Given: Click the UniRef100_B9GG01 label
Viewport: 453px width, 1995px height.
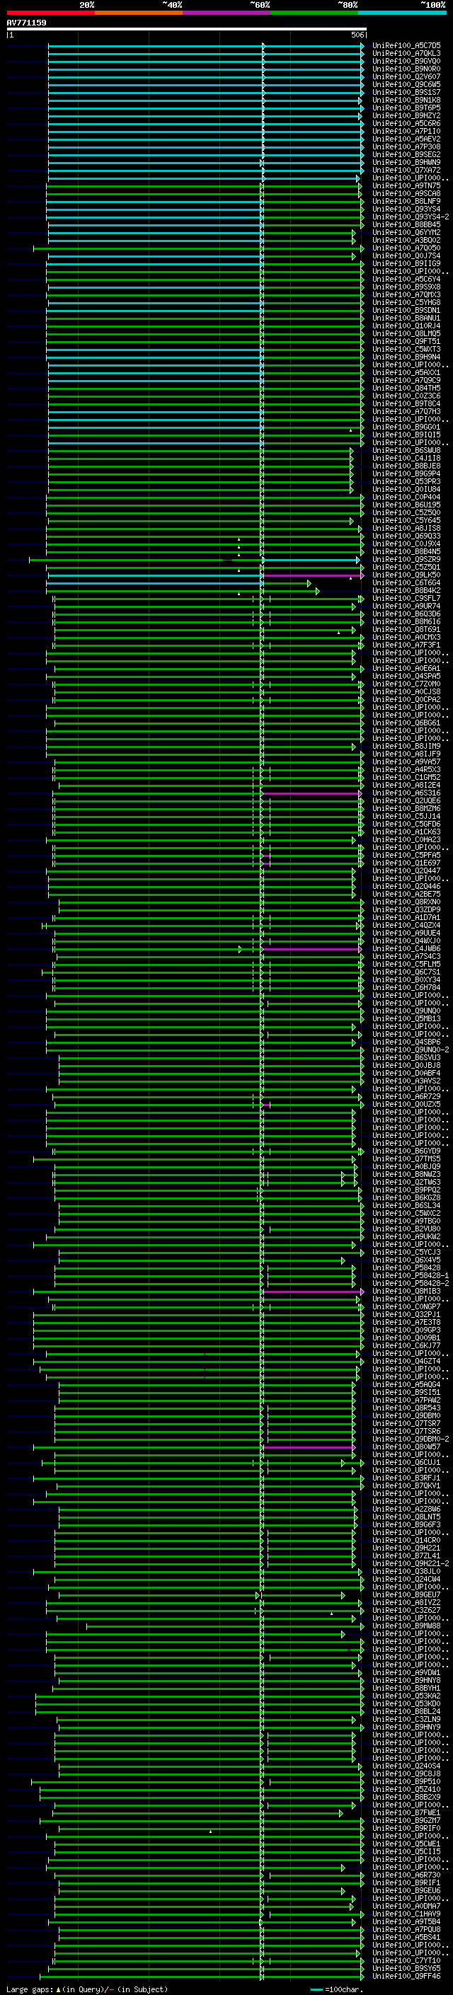Looking at the screenshot, I should (406, 427).
